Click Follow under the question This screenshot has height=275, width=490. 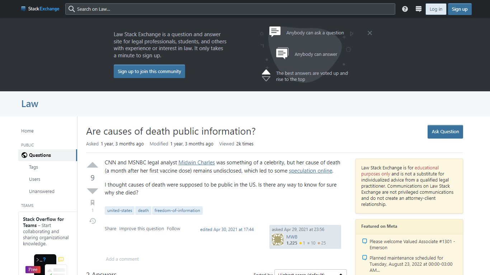pyautogui.click(x=173, y=229)
